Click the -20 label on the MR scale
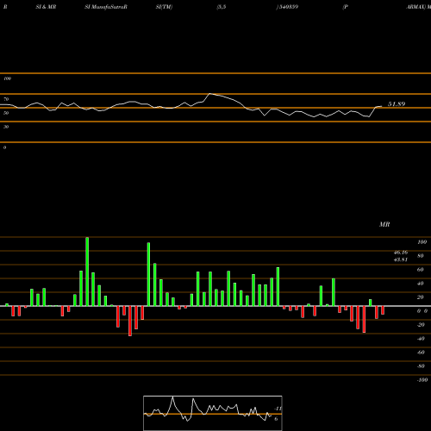The image size is (431, 431). click(x=421, y=325)
